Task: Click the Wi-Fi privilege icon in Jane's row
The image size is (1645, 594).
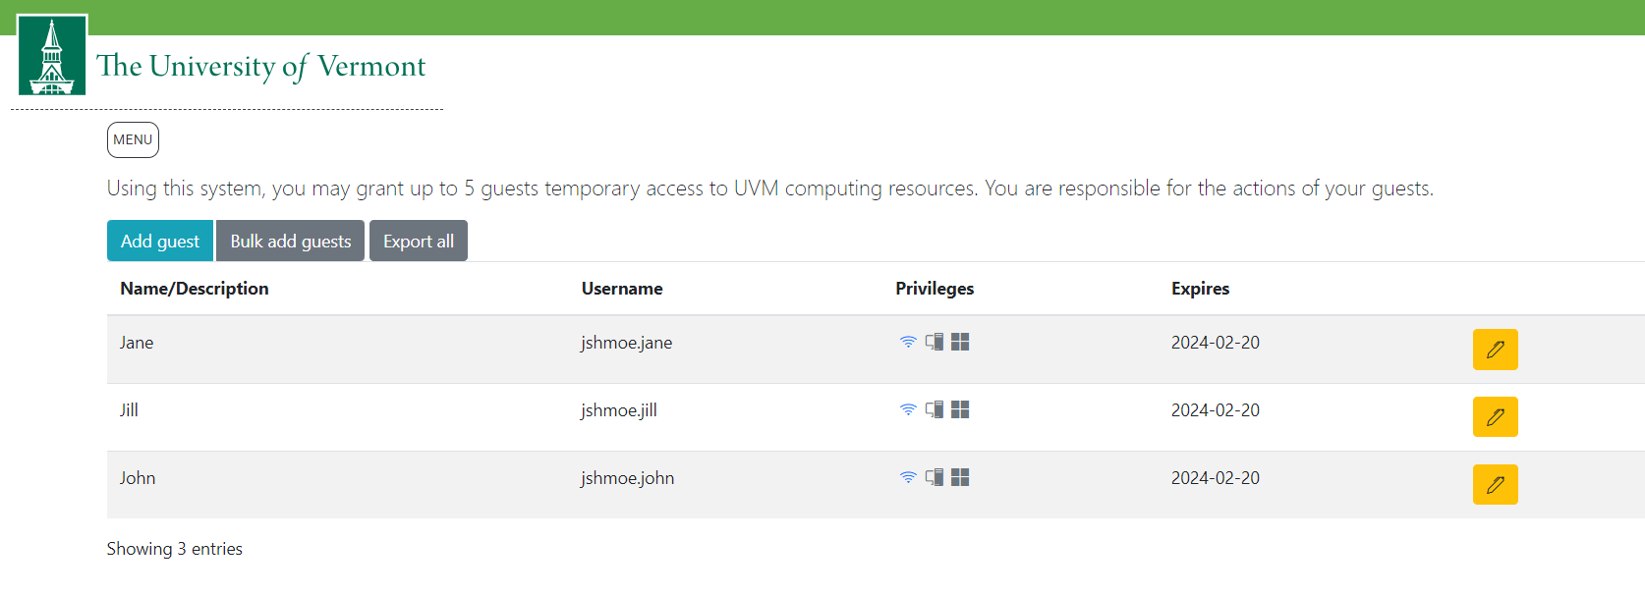Action: 908,342
